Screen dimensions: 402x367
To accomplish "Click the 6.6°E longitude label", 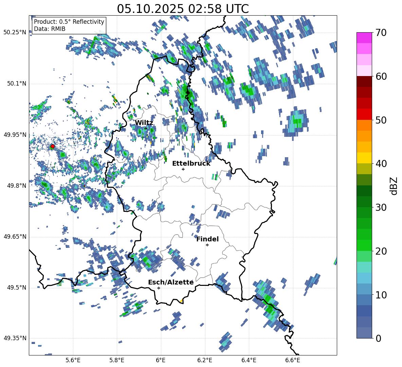I will pyautogui.click(x=293, y=361).
